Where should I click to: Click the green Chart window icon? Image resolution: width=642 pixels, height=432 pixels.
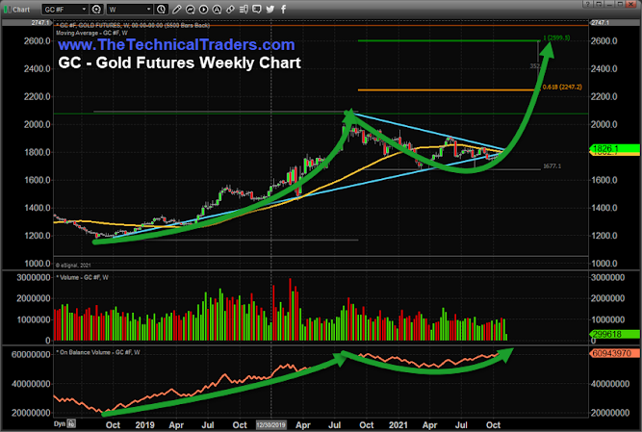click(7, 9)
